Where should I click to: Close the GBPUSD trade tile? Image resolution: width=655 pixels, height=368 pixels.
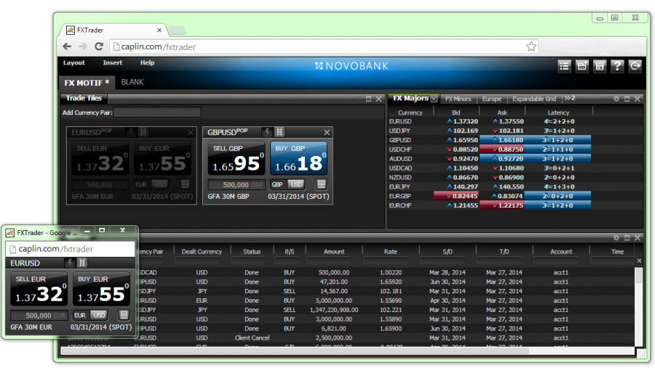[x=327, y=133]
